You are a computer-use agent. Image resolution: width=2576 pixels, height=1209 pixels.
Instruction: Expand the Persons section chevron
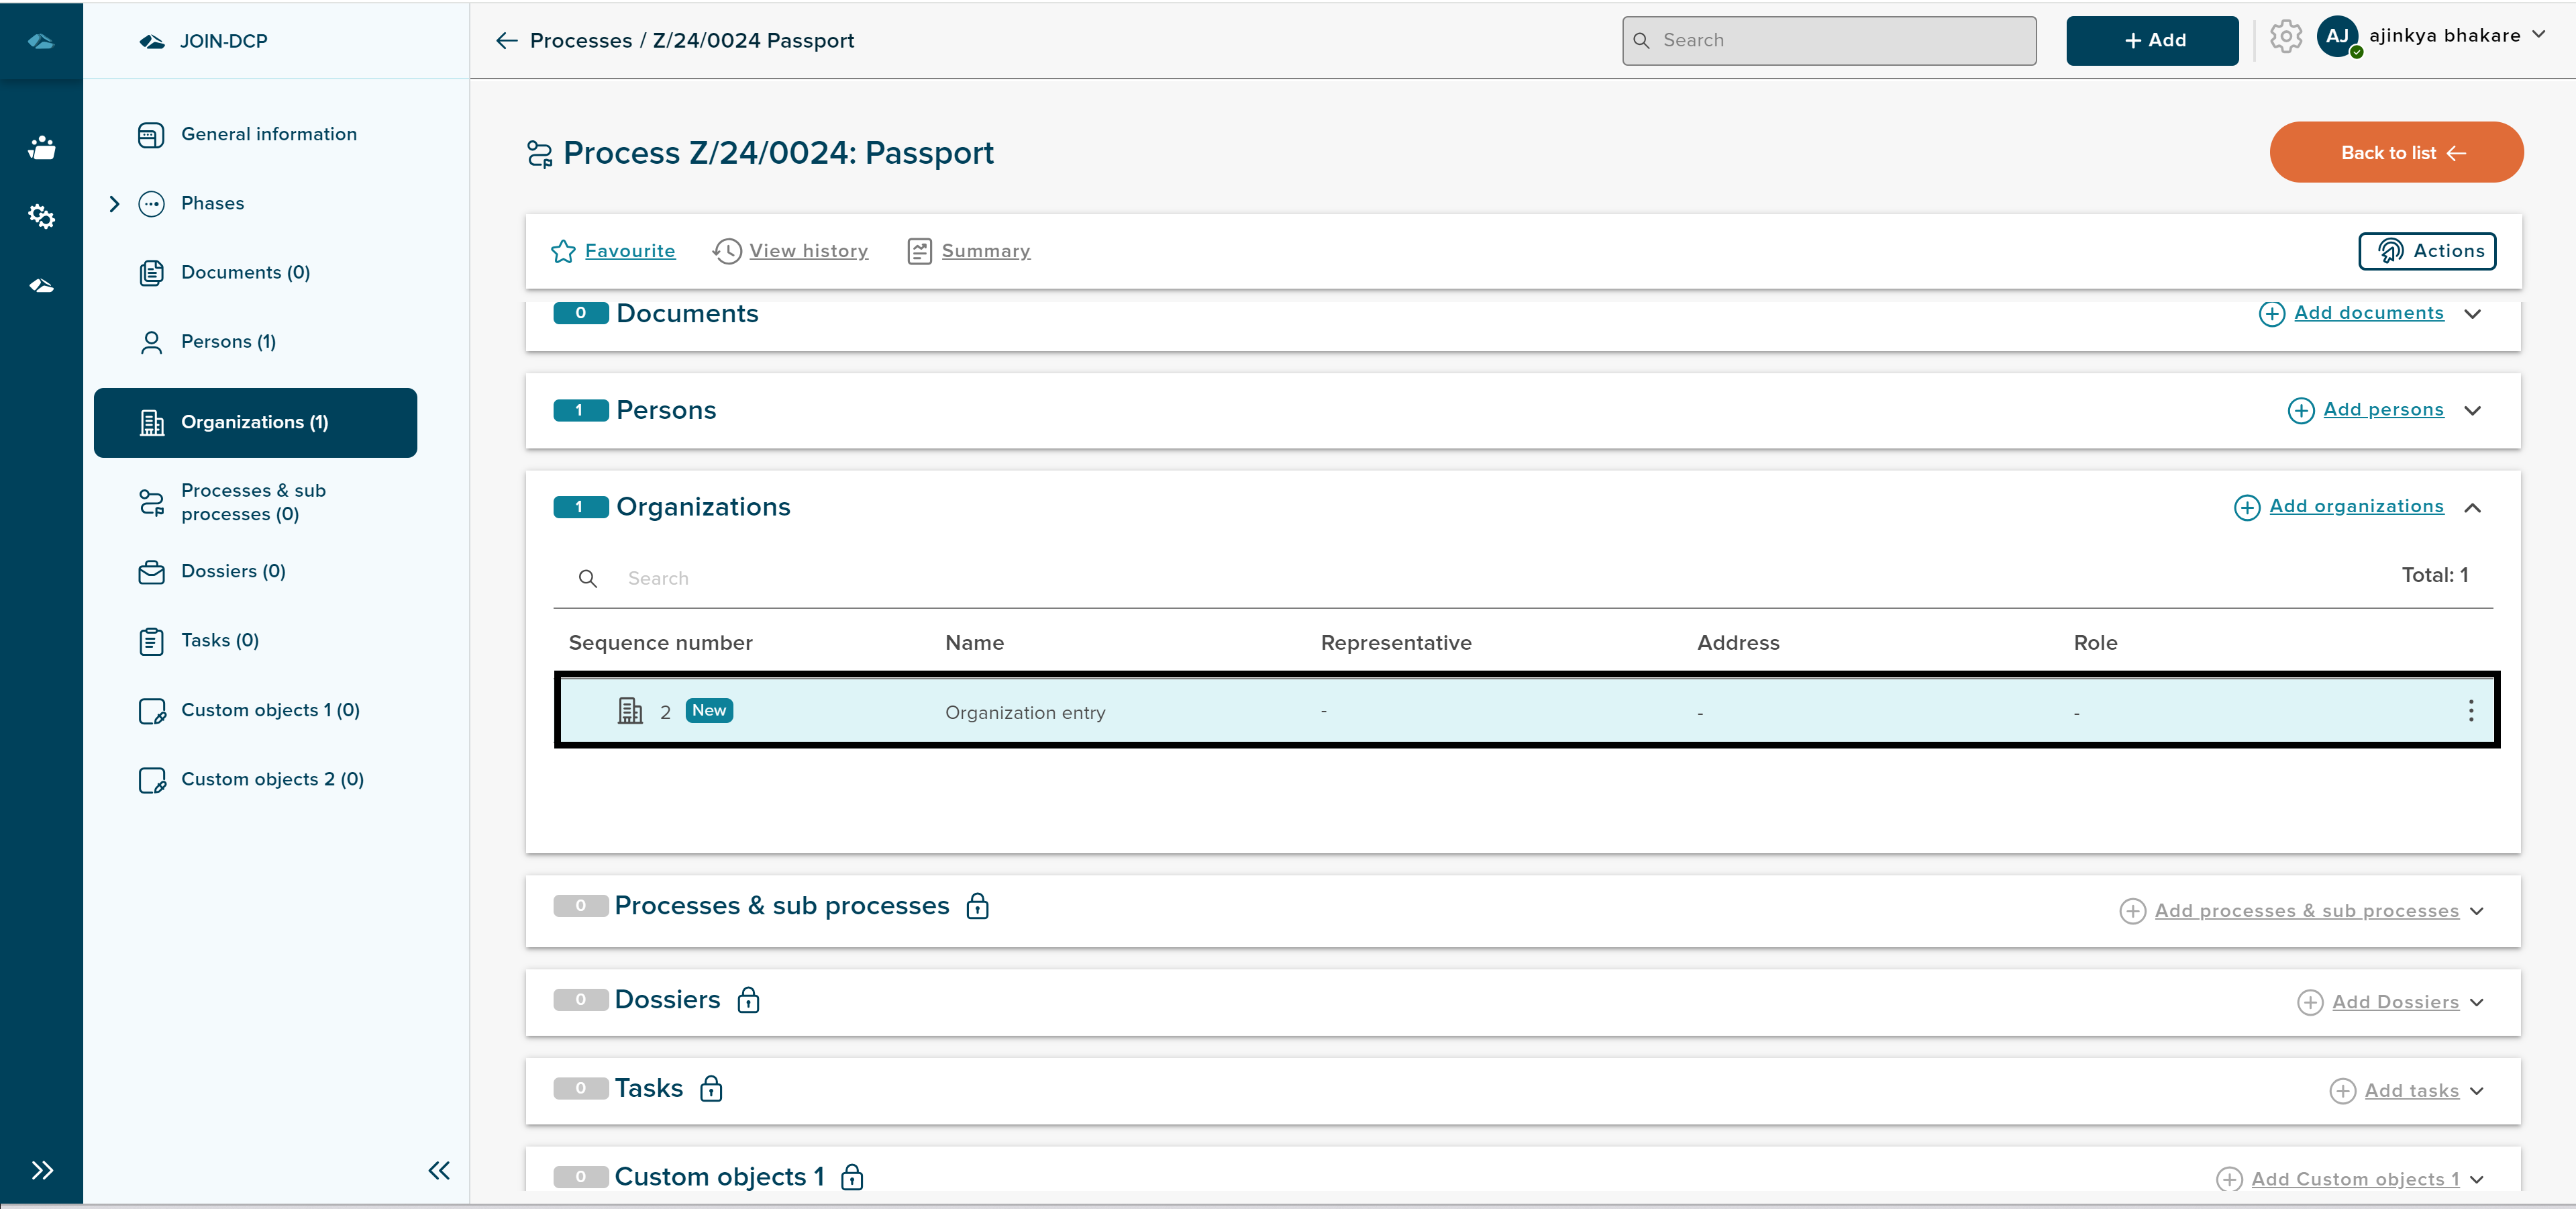2472,410
